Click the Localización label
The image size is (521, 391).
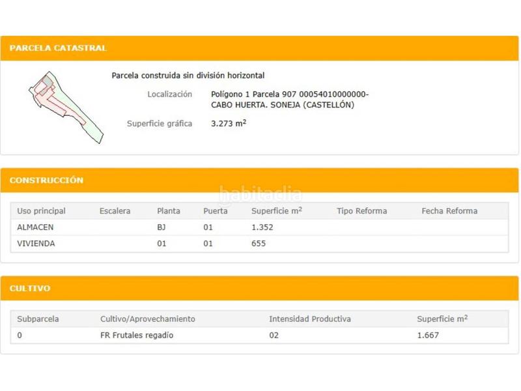[169, 94]
